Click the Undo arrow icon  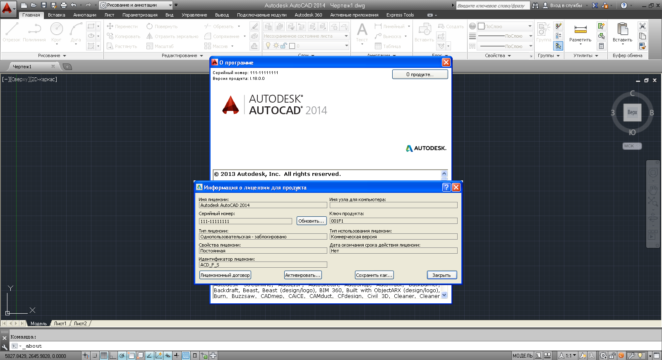(x=74, y=5)
